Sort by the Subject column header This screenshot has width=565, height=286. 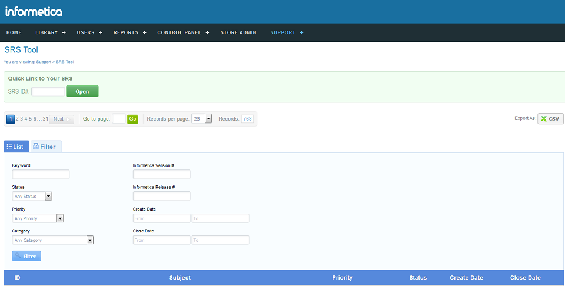click(180, 278)
